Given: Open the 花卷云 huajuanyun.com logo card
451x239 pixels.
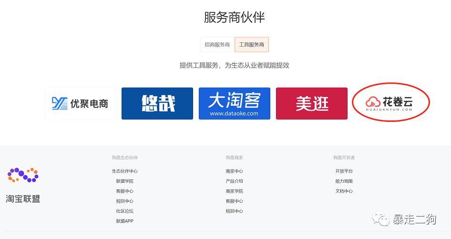Looking at the screenshot, I should [389, 103].
